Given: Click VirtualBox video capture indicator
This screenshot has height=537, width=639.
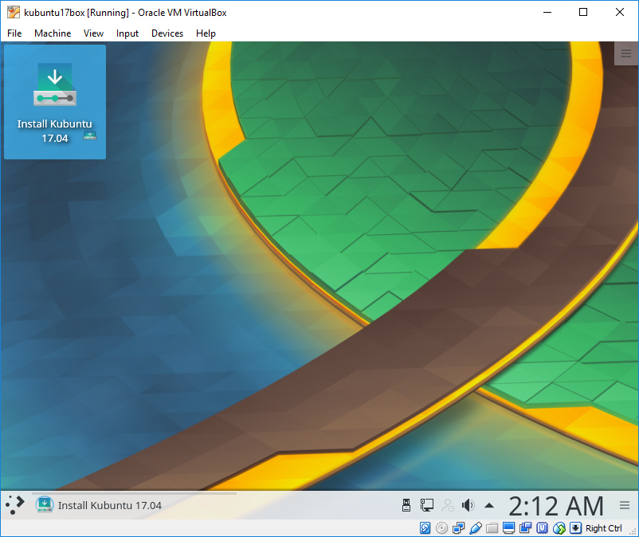Looking at the screenshot, I should [x=525, y=528].
